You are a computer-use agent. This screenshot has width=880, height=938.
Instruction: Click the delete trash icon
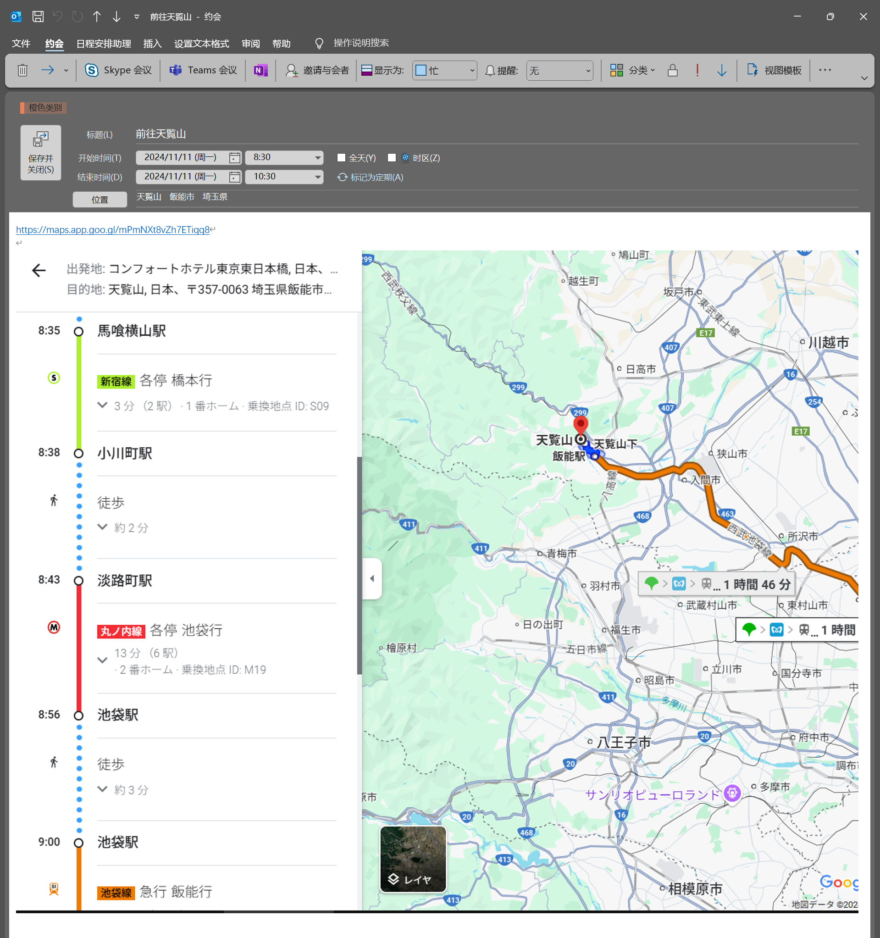point(22,70)
